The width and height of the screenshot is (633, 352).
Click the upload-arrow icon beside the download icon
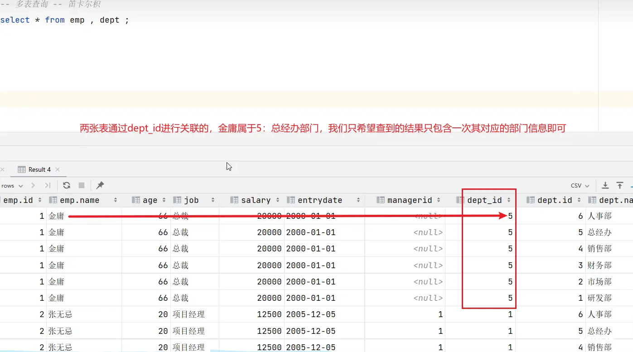tap(620, 185)
